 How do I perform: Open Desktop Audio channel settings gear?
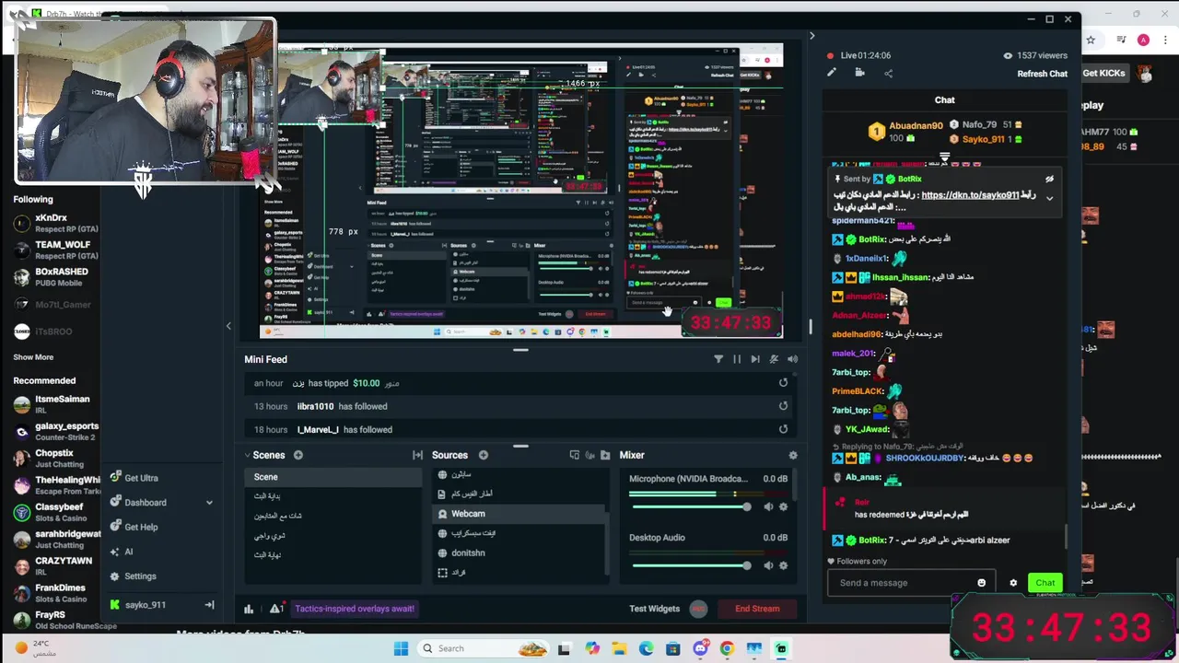(x=784, y=565)
